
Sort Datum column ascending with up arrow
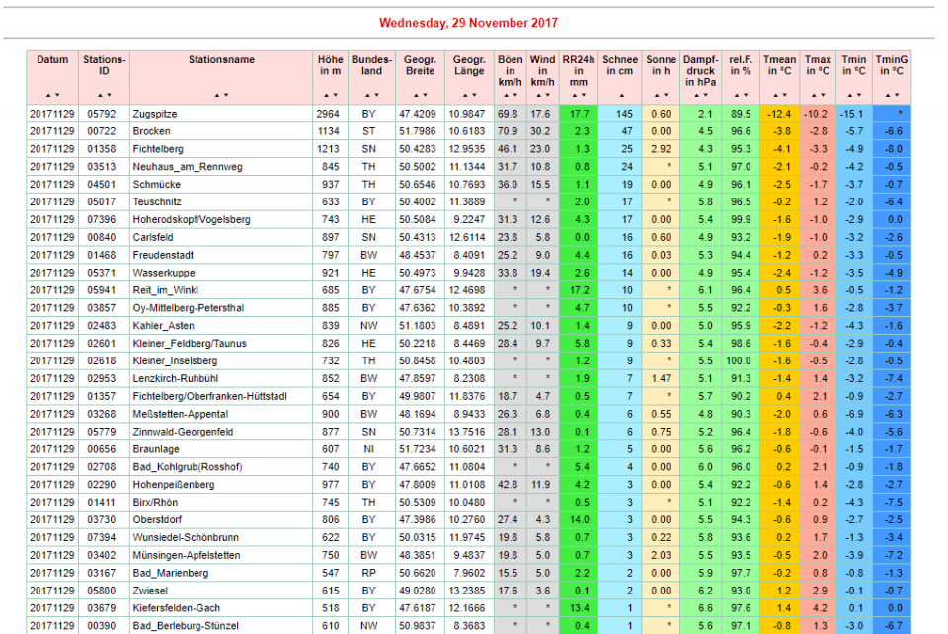click(x=49, y=95)
